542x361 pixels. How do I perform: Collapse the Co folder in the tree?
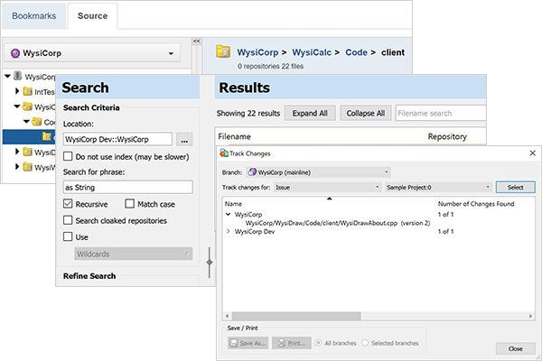(26, 121)
